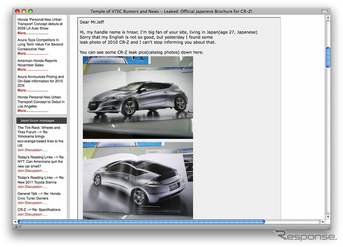Image resolution: width=343 pixels, height=247 pixels.
Task: Click the yellow minimize window button
Action: (24, 11)
